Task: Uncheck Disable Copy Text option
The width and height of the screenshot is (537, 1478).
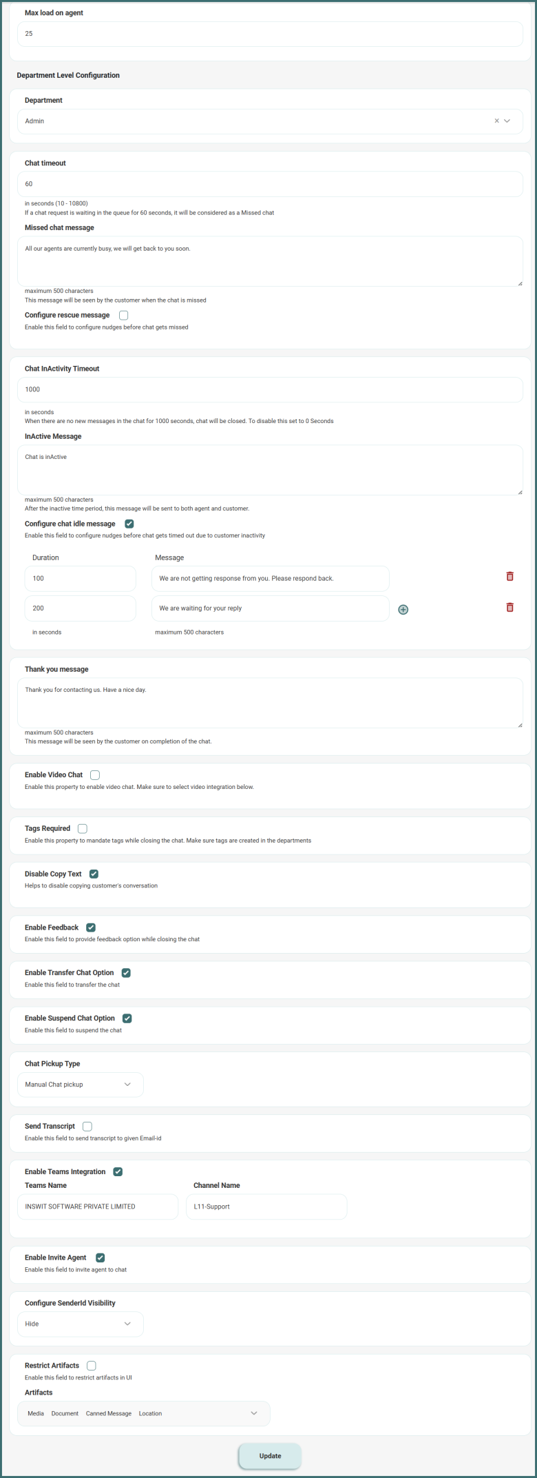Action: point(94,874)
